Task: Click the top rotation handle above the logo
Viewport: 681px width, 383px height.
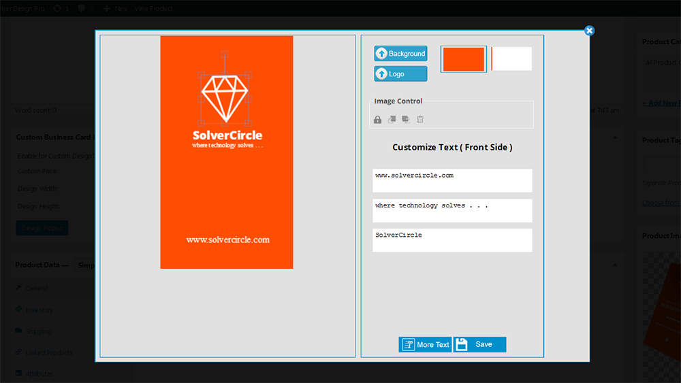Action: (x=225, y=54)
